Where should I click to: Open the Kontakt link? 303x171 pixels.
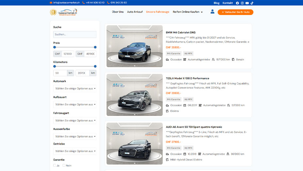point(227,3)
